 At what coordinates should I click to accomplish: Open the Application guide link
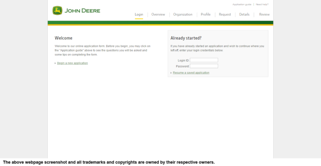coord(242,4)
